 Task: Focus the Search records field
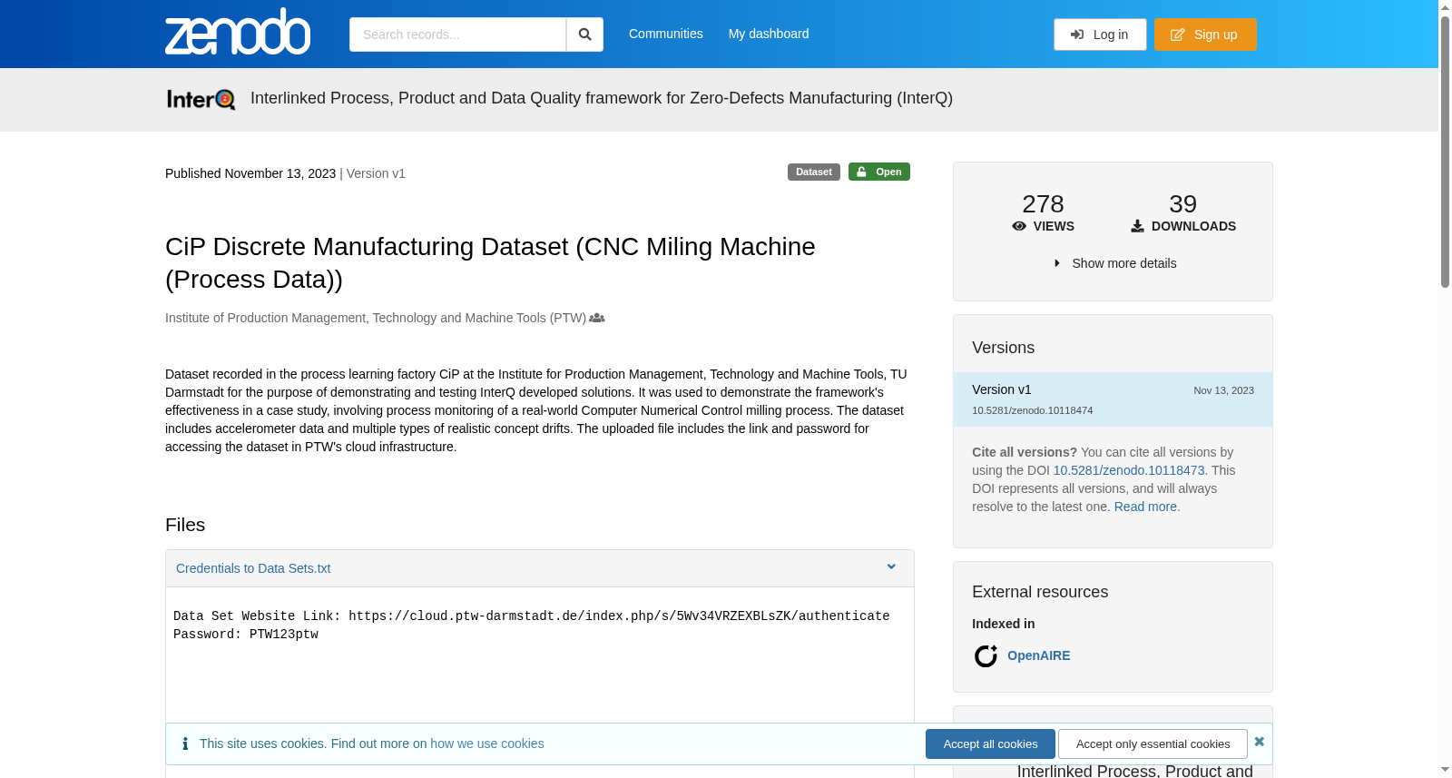pos(457,34)
